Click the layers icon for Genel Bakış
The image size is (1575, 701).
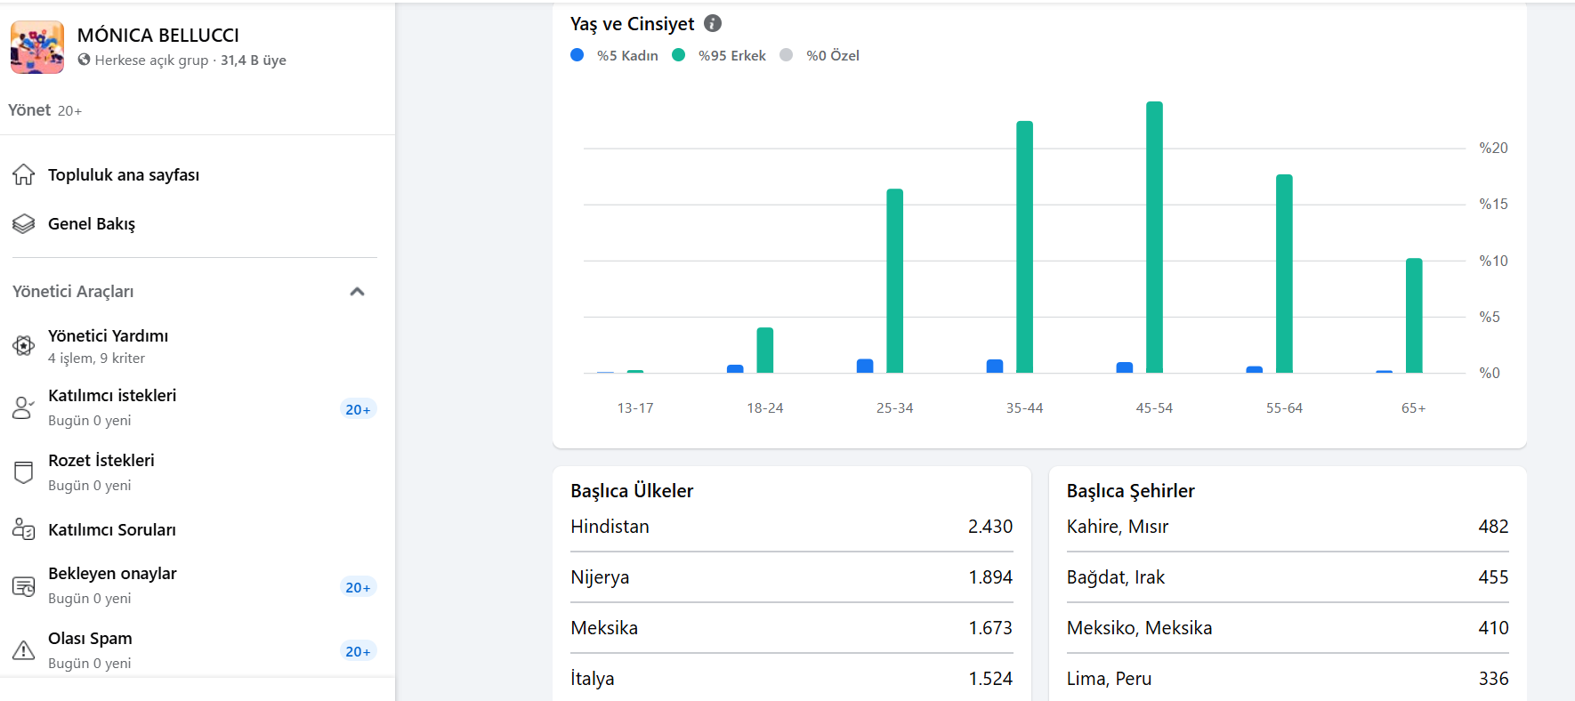point(24,223)
